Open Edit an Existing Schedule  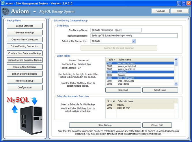[25, 74]
